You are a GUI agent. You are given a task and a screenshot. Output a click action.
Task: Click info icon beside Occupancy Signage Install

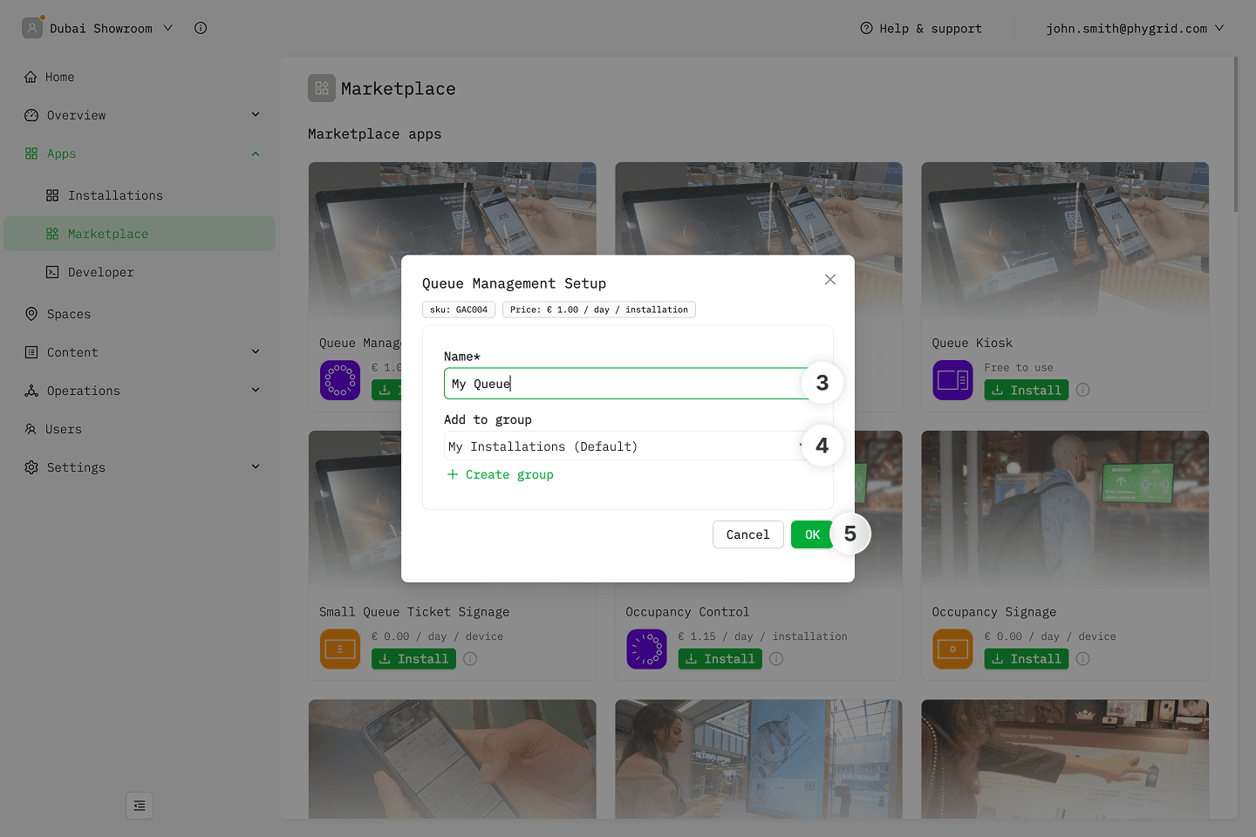pos(1082,659)
